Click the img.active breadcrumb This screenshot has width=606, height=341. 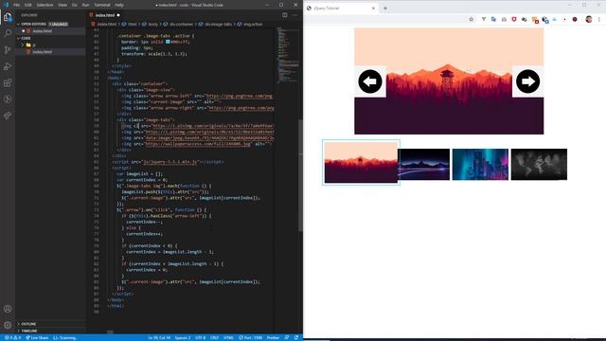pos(250,24)
